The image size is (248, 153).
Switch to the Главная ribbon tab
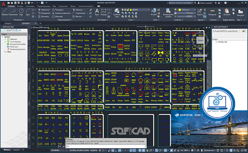point(11,6)
